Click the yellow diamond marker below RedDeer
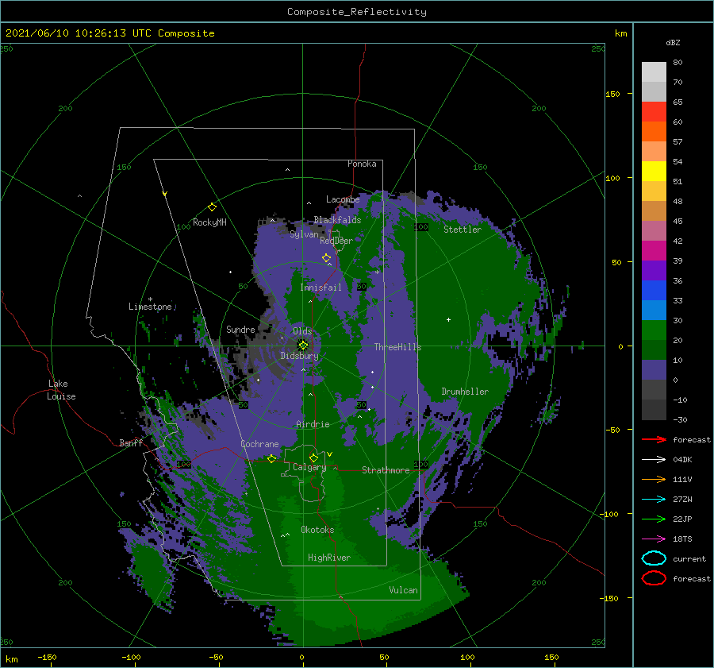Screen dimensions: 714x668 point(326,258)
